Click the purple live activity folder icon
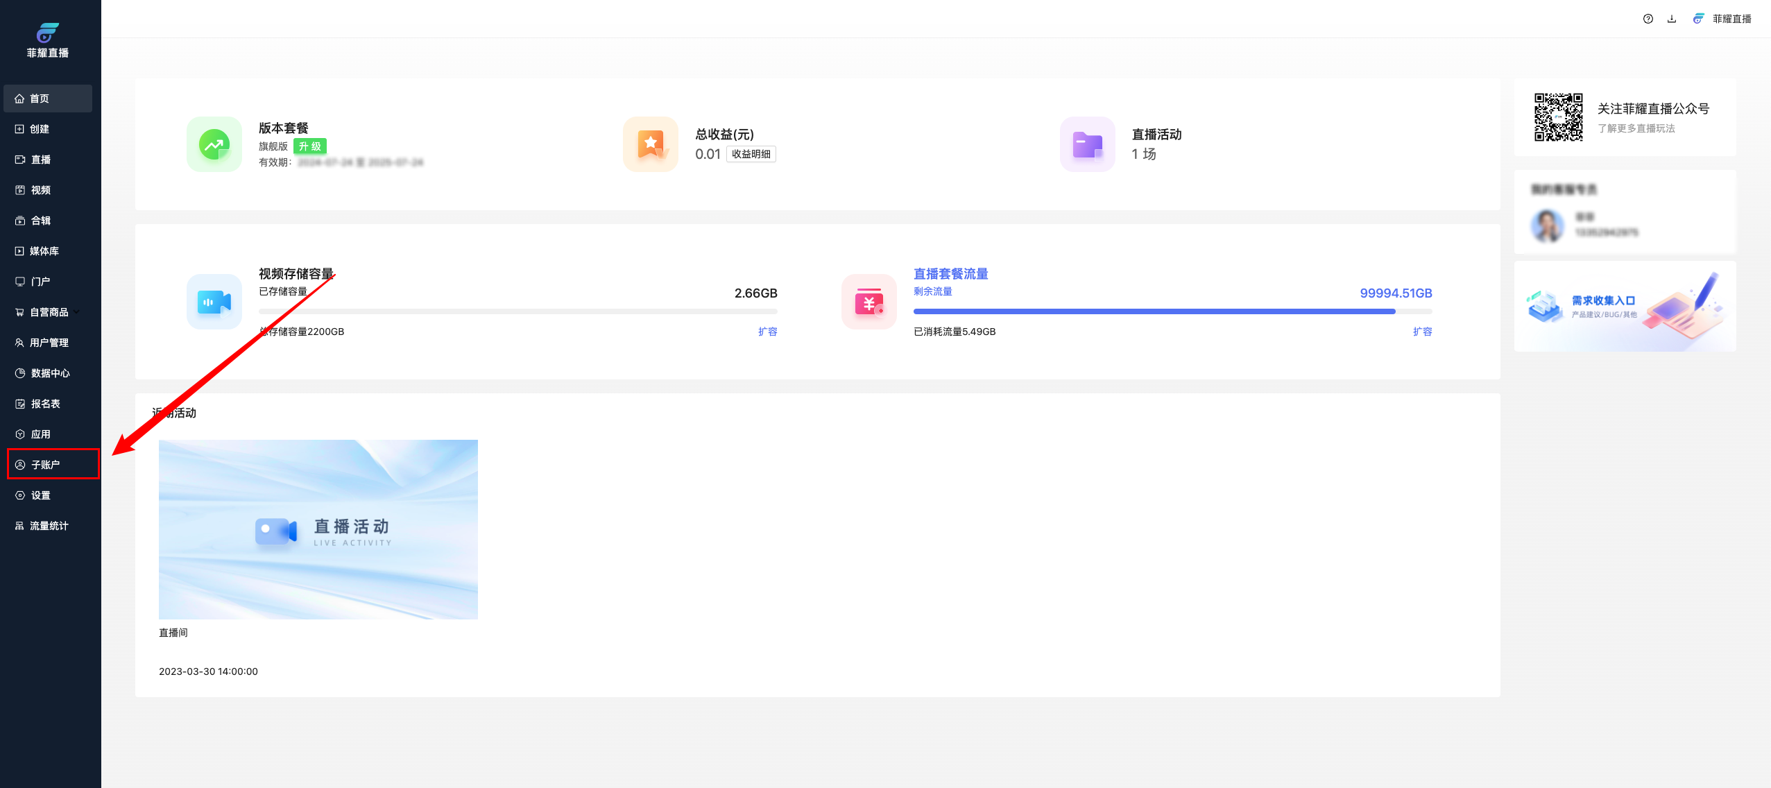The image size is (1771, 788). pos(1087,144)
